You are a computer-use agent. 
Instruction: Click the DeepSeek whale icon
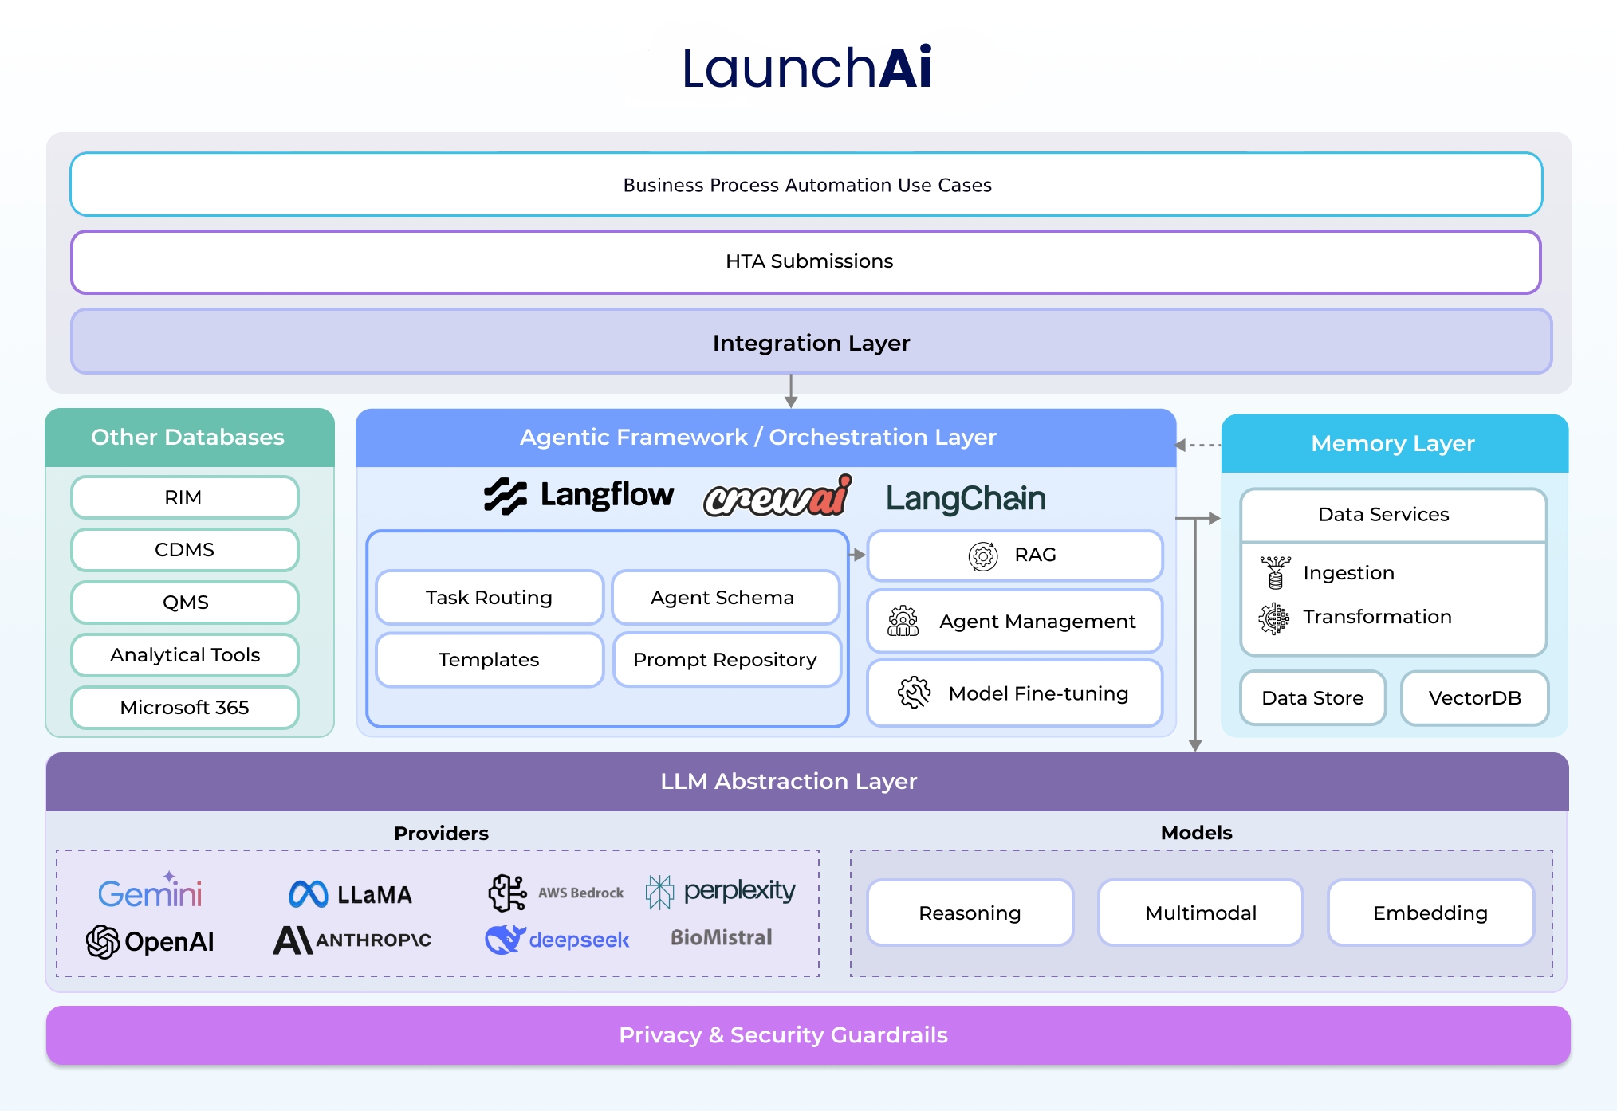point(506,939)
